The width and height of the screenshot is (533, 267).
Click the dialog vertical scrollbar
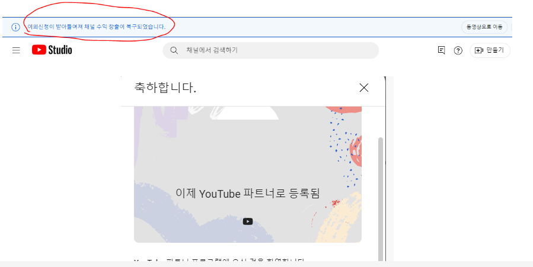[x=381, y=198]
